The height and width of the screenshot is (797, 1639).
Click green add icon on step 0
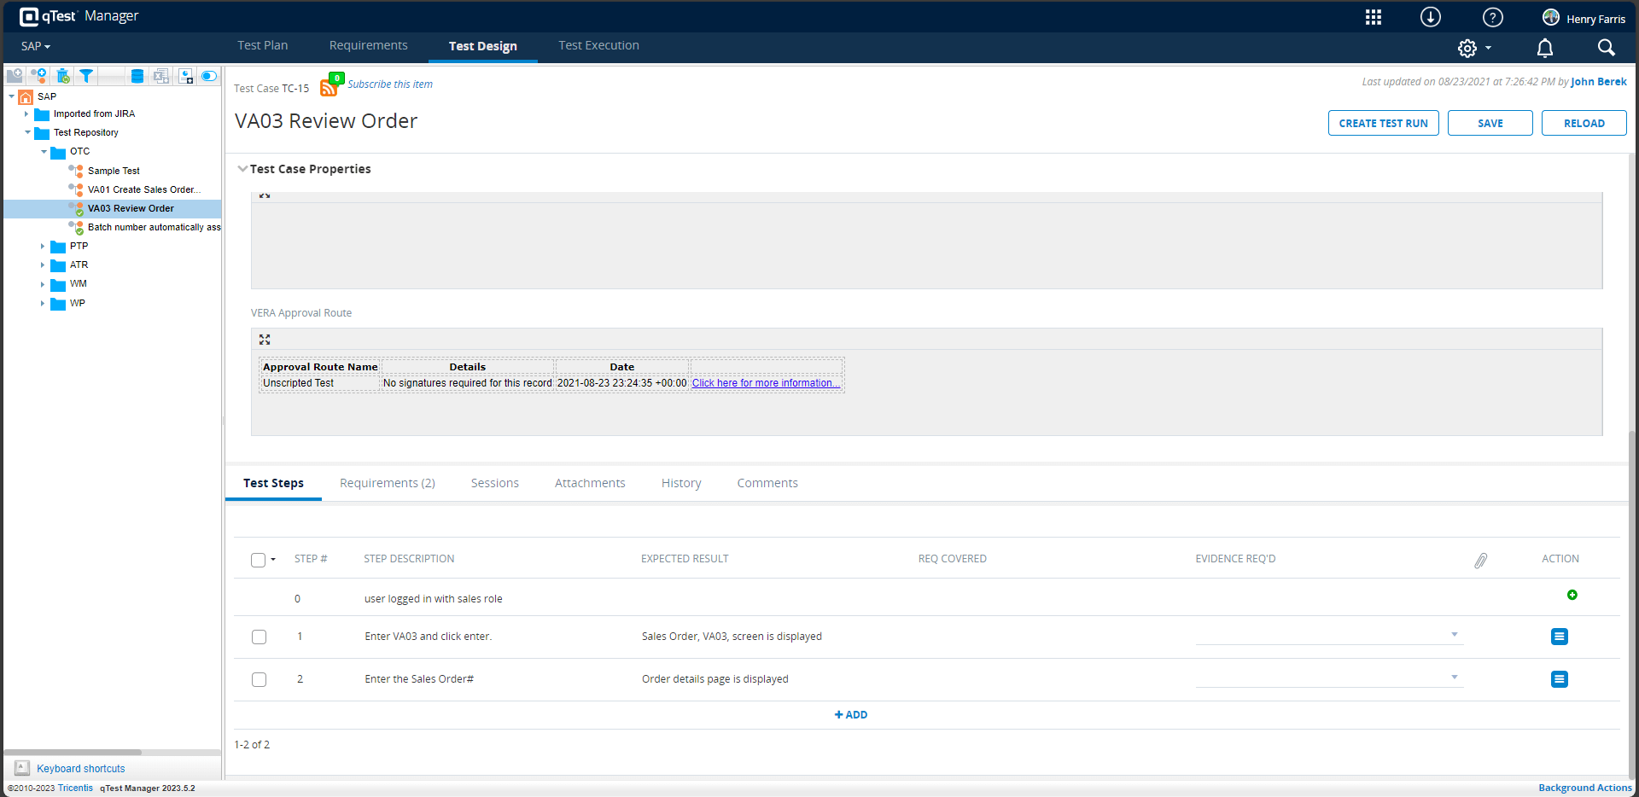coord(1572,595)
